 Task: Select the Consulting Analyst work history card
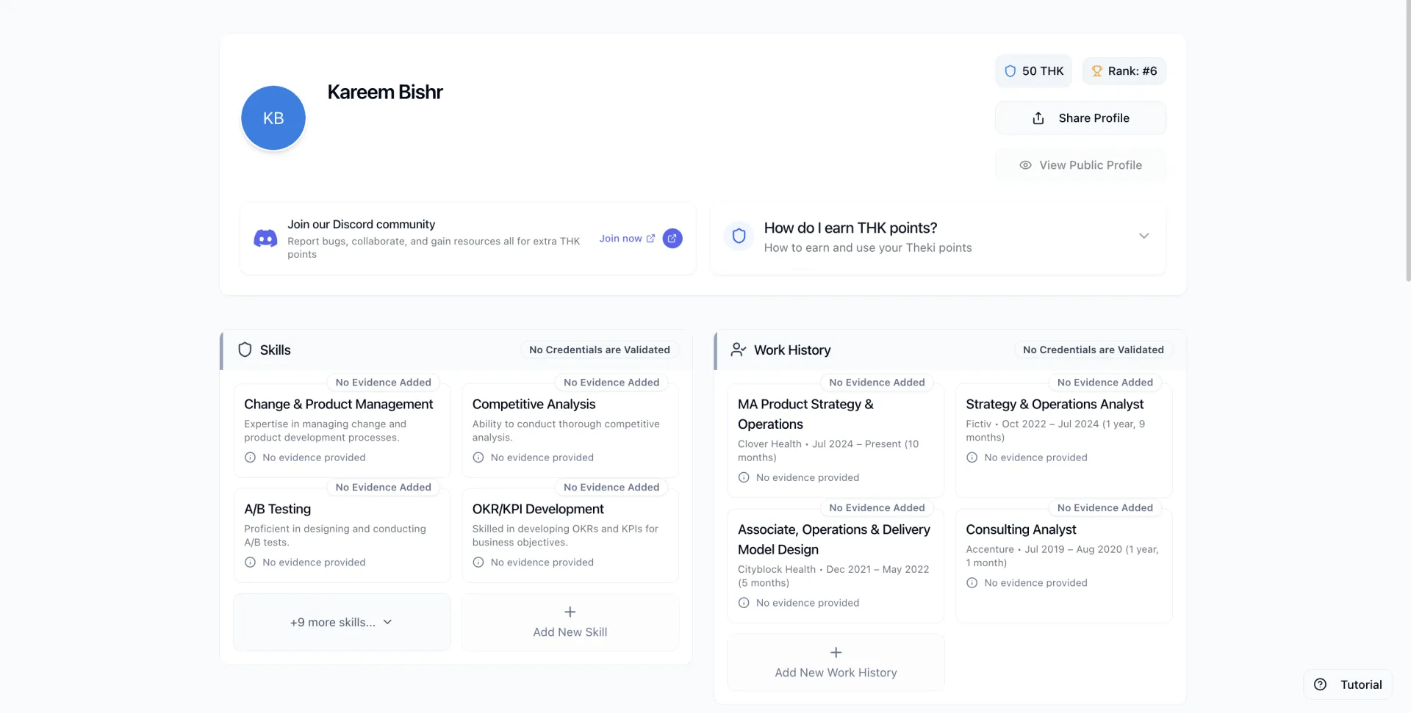click(x=1063, y=565)
